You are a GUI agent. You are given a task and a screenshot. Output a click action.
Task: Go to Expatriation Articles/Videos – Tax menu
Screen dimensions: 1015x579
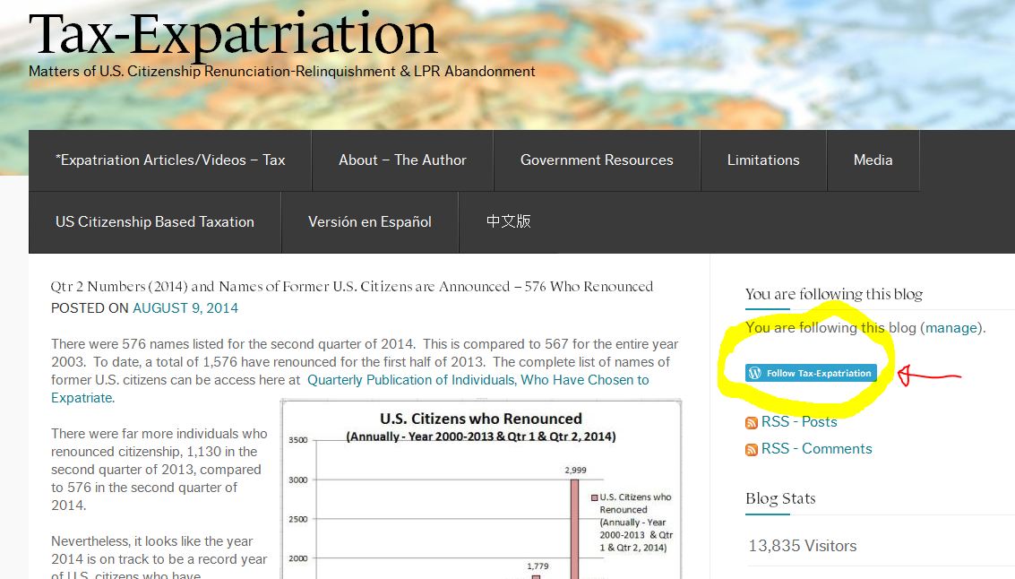pyautogui.click(x=170, y=160)
